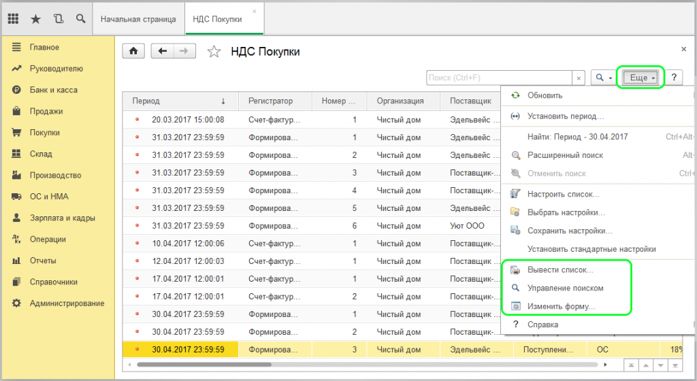Click Обновить in the dropdown menu
This screenshot has height=381, width=697.
pyautogui.click(x=545, y=95)
